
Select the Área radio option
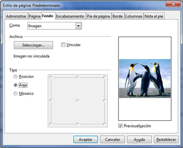15,85
